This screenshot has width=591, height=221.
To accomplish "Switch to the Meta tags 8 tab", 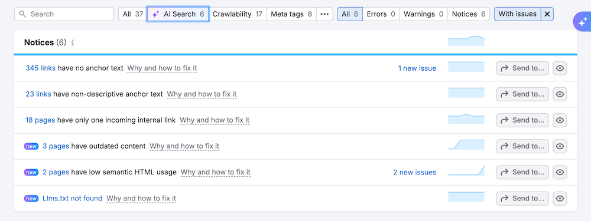I will [x=291, y=14].
